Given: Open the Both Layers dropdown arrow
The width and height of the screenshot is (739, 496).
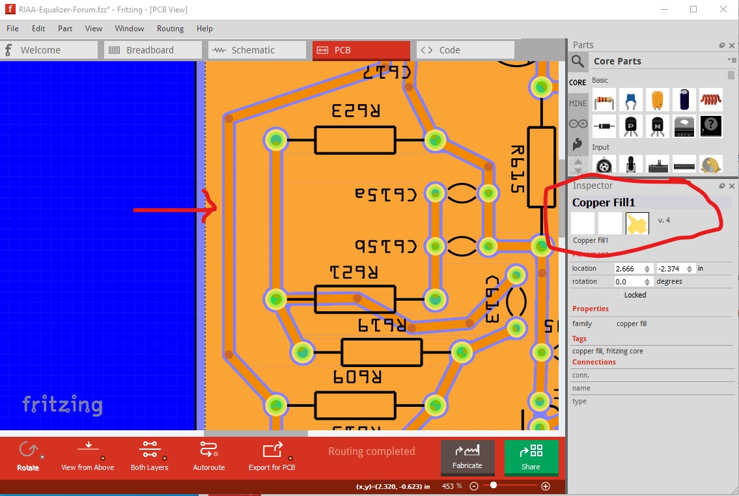Looking at the screenshot, I should tap(165, 458).
